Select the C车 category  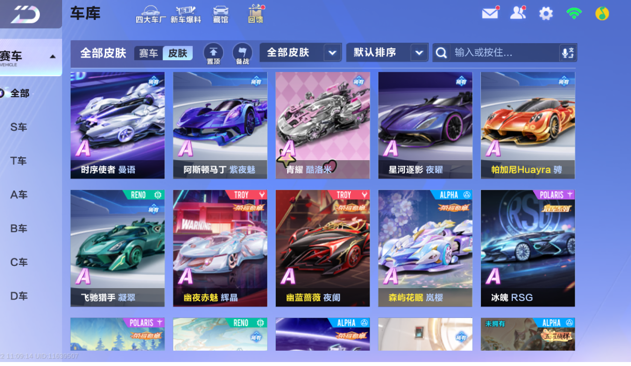click(x=19, y=262)
